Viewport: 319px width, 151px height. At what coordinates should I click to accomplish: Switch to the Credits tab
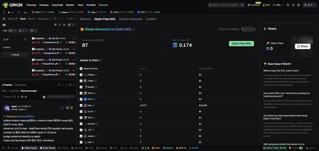click(151, 19)
